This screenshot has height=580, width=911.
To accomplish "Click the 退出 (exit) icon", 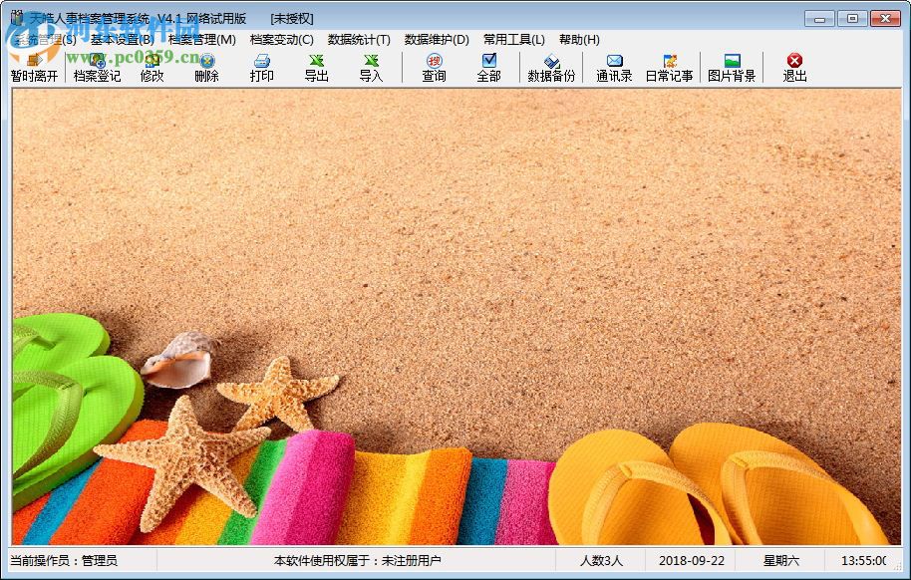I will point(793,68).
